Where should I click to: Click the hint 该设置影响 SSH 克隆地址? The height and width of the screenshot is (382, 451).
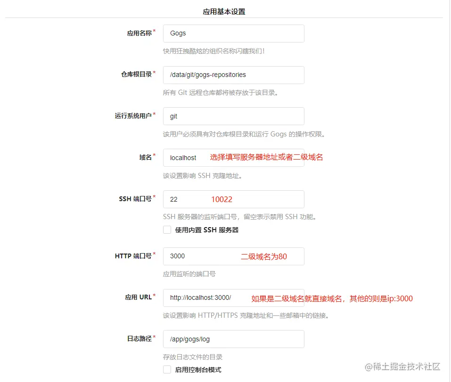click(x=203, y=176)
